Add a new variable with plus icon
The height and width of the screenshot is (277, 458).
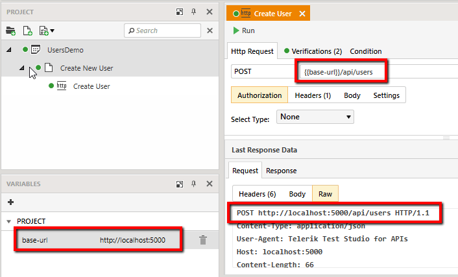[x=11, y=202]
